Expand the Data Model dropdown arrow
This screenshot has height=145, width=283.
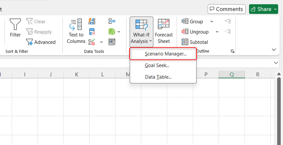119,32
